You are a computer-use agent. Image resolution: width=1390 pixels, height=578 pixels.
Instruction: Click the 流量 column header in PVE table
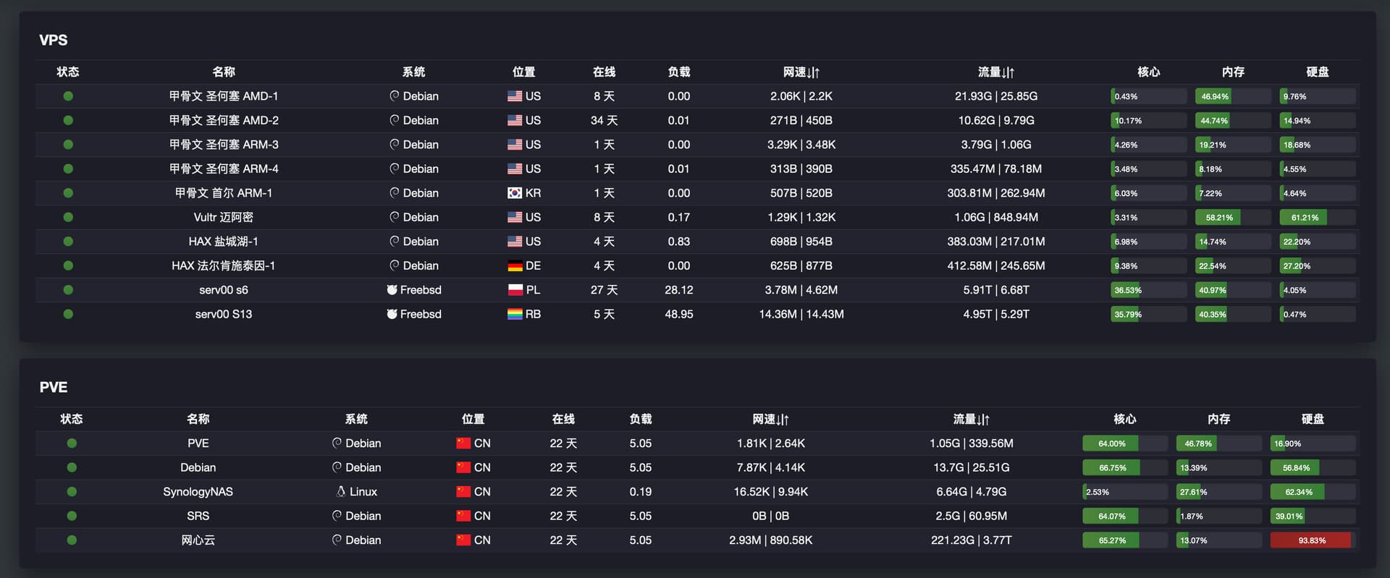coord(971,420)
